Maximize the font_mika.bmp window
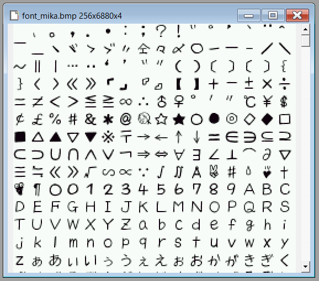 click(x=273, y=15)
